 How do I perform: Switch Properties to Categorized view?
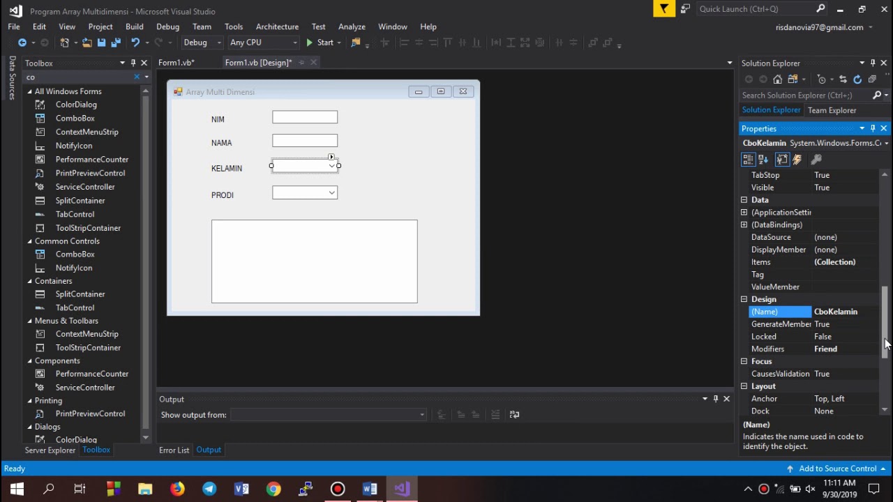point(749,160)
